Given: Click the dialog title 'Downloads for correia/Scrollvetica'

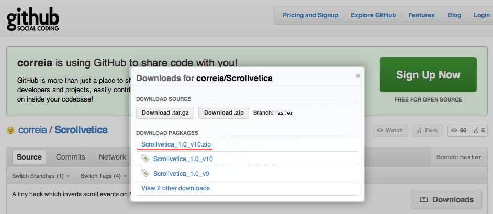Looking at the screenshot, I should pyautogui.click(x=204, y=78).
